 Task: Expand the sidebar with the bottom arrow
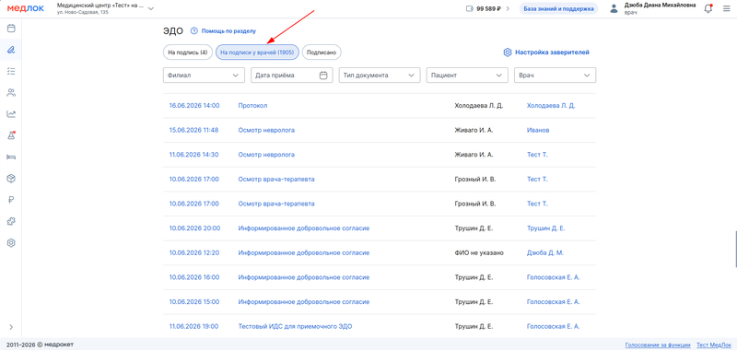click(11, 327)
